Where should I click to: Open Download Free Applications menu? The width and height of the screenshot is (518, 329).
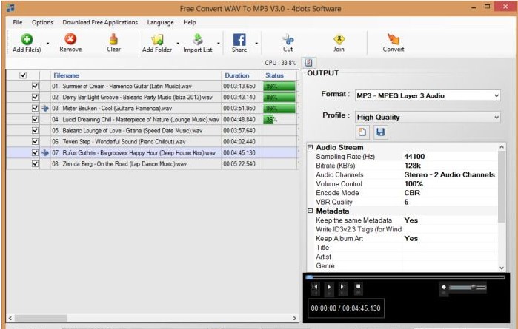(100, 22)
